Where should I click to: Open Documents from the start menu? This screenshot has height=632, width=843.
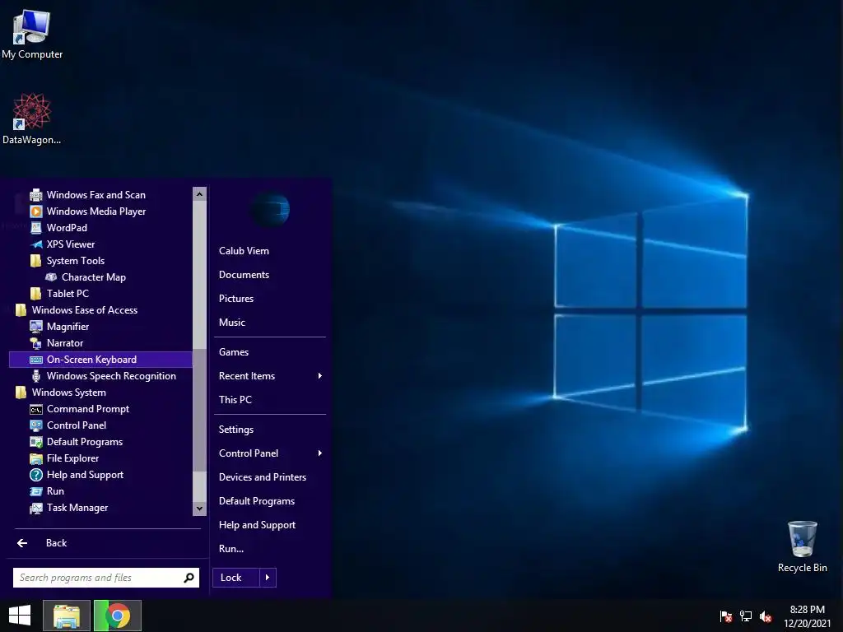(244, 275)
